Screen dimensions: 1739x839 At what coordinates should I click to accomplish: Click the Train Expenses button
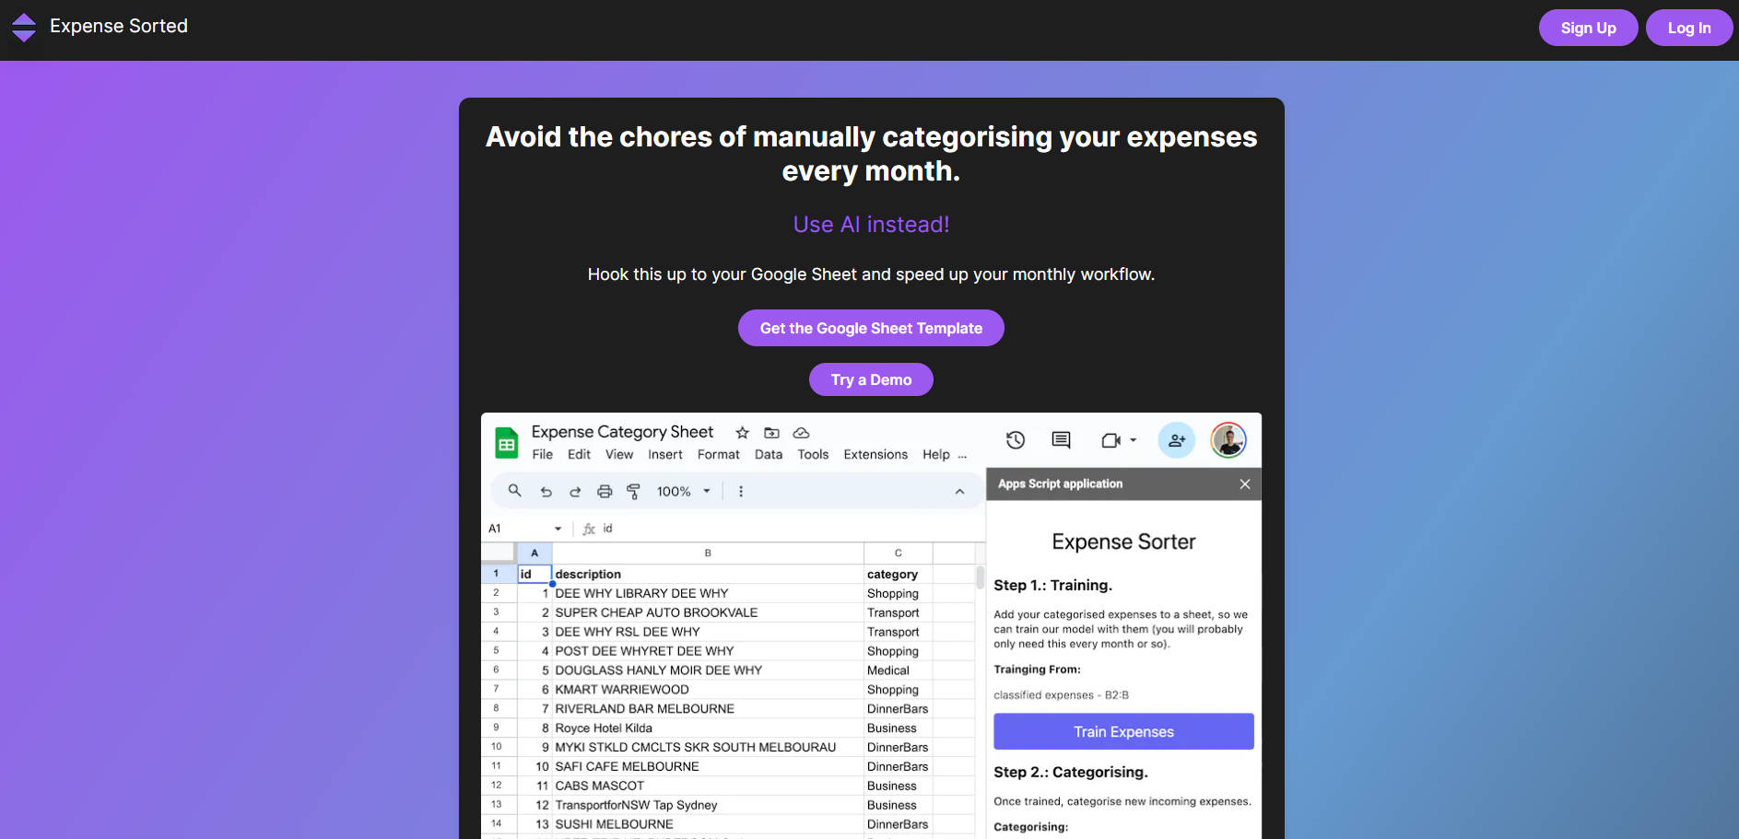coord(1122,731)
